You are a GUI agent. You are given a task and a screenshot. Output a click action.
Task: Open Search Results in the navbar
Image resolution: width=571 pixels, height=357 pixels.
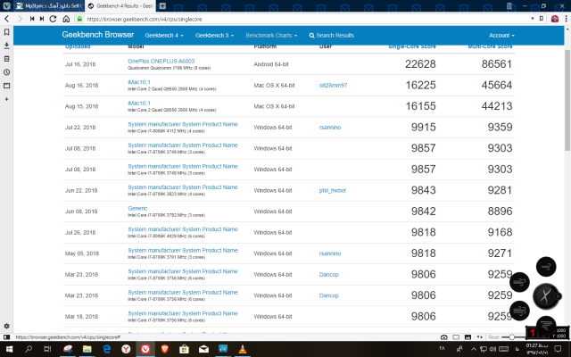tap(331, 36)
